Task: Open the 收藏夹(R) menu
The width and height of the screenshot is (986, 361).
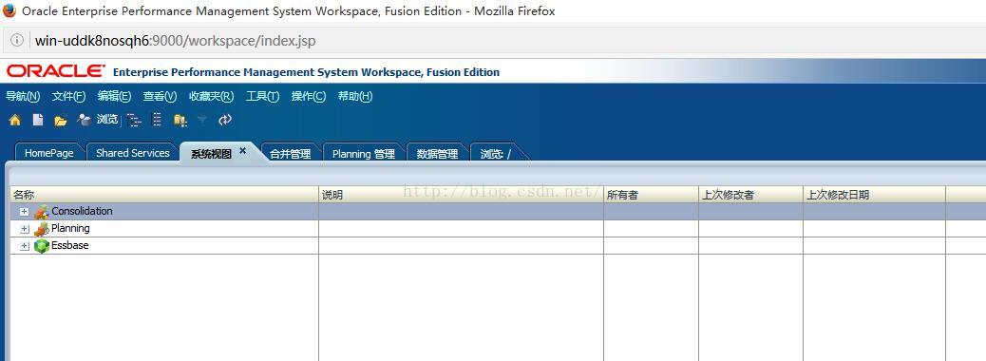Action: click(211, 96)
